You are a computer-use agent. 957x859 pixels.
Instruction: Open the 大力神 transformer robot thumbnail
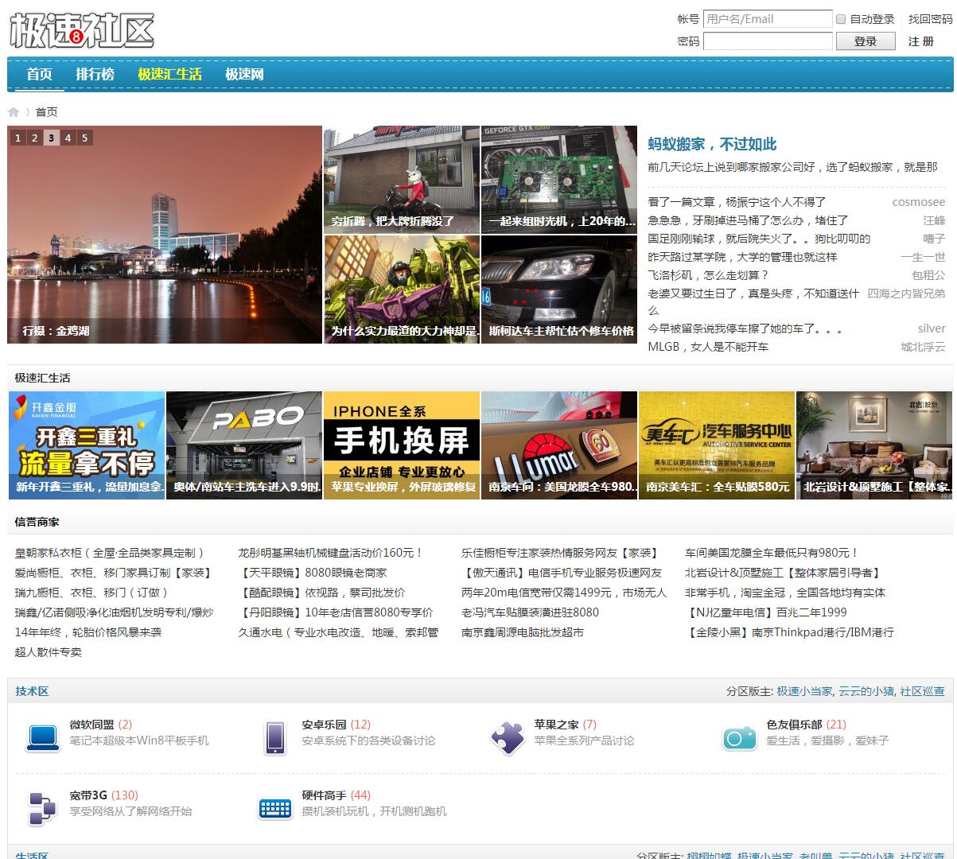point(402,290)
